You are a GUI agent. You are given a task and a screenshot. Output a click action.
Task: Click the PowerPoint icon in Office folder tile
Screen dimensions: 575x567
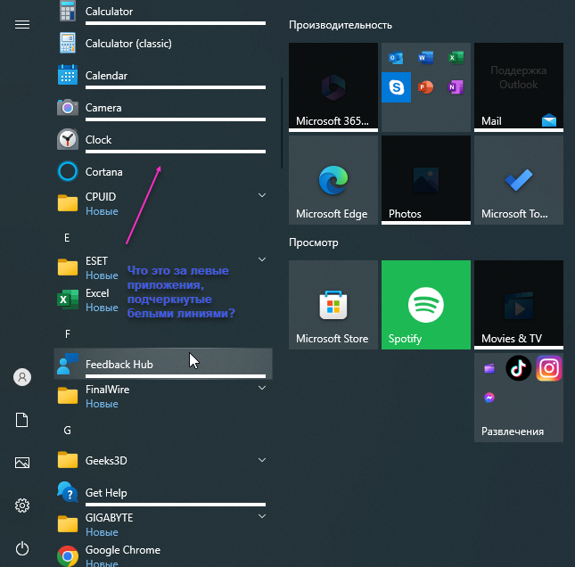point(426,87)
